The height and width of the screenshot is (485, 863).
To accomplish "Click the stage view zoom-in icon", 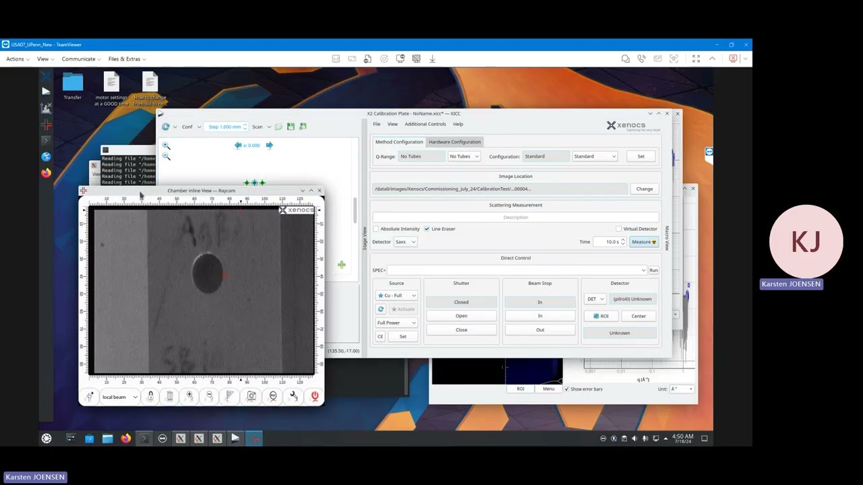I will tap(166, 145).
